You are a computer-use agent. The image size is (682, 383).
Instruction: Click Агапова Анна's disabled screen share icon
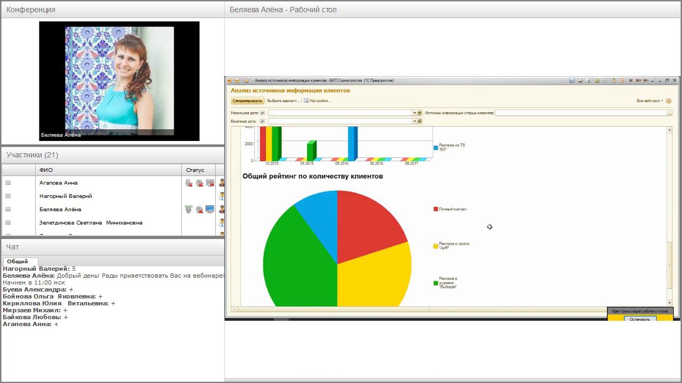click(210, 183)
